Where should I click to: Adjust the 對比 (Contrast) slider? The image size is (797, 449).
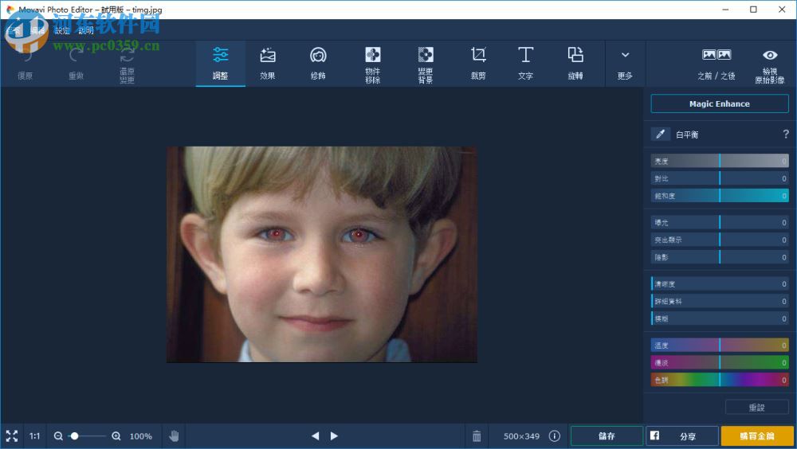(x=719, y=178)
